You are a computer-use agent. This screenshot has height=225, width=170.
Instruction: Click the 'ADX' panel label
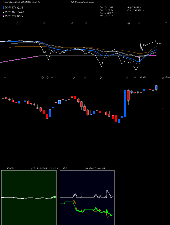click(x=65, y=168)
